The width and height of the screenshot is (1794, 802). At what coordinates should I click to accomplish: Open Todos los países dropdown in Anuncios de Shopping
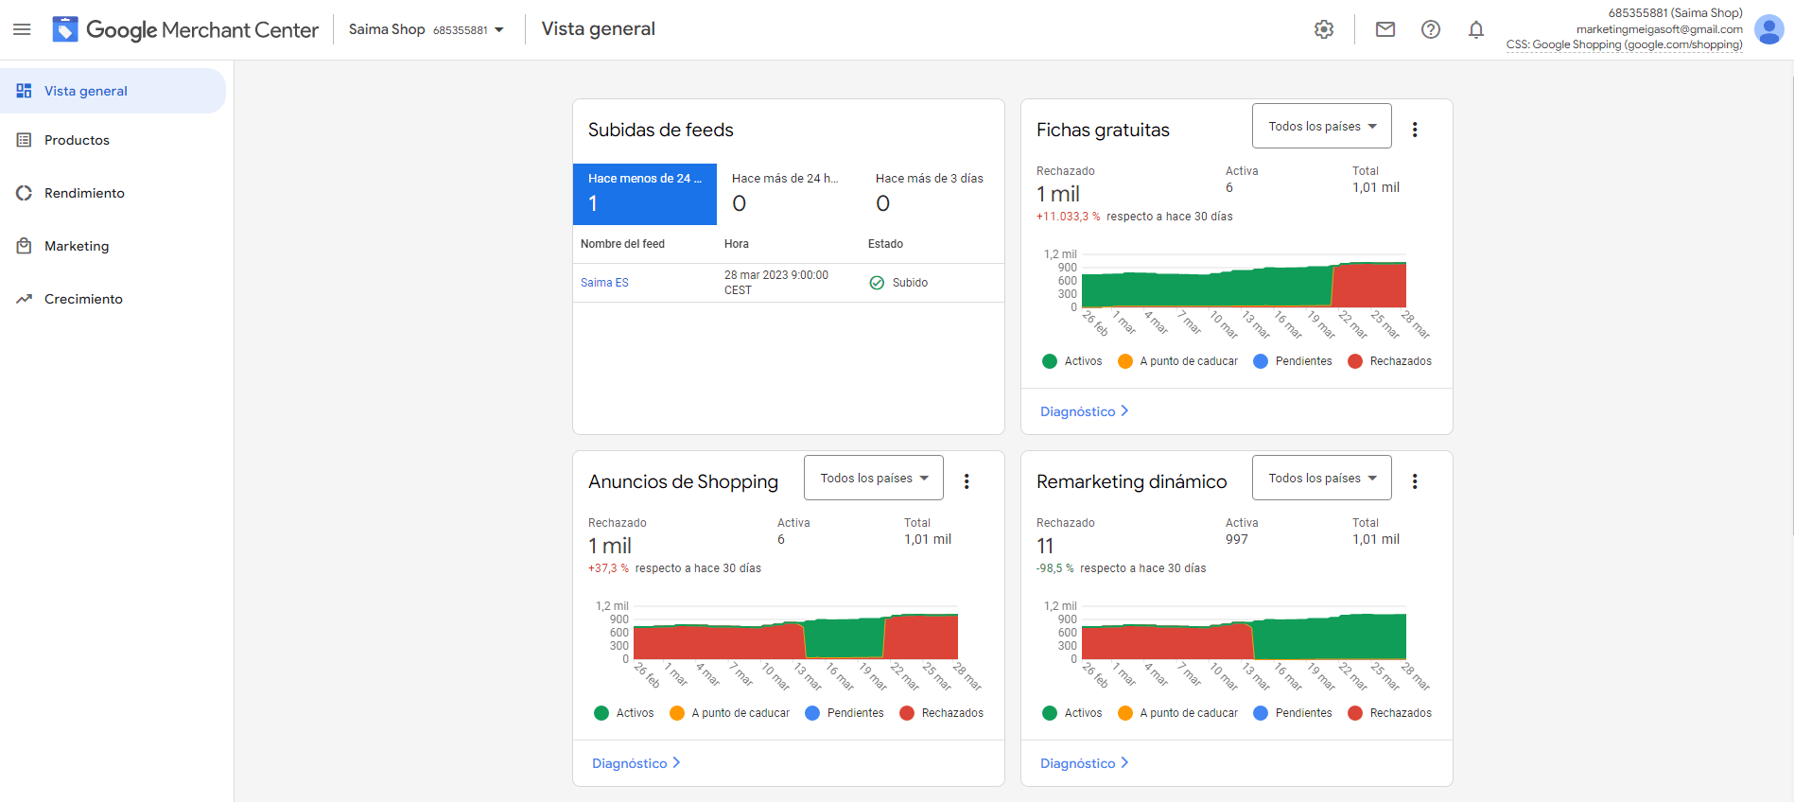(874, 478)
